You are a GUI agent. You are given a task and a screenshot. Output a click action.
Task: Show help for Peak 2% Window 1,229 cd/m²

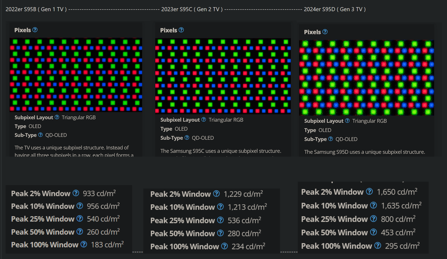216,194
